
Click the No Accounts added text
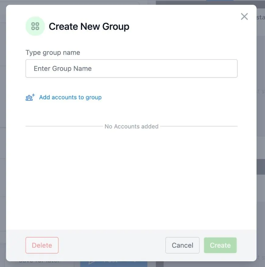(131, 126)
